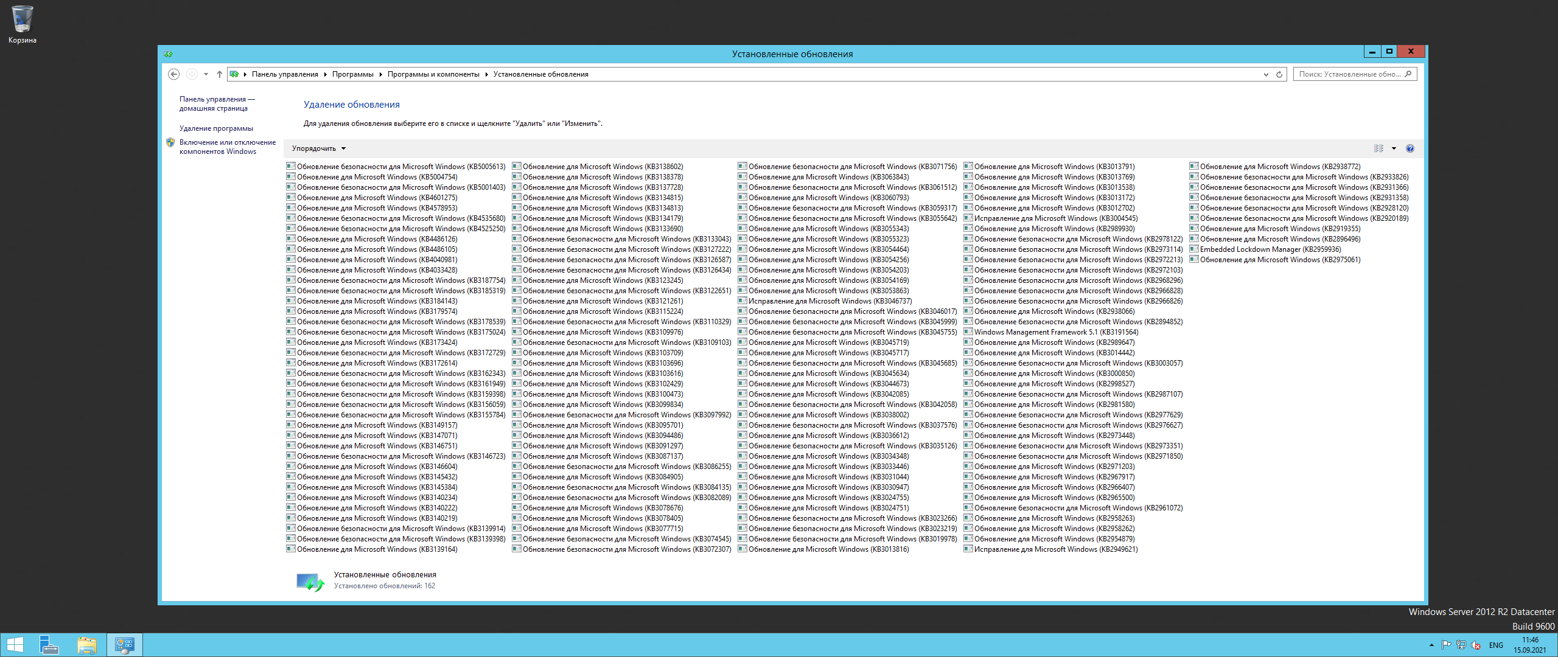The height and width of the screenshot is (657, 1558).
Task: Click the search magnifier icon
Action: tap(1408, 74)
